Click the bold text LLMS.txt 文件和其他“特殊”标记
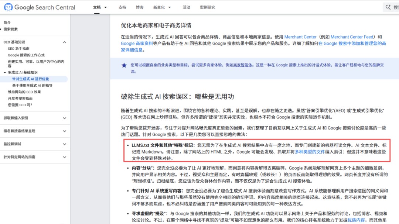The image size is (399, 224). pyautogui.click(x=162, y=145)
